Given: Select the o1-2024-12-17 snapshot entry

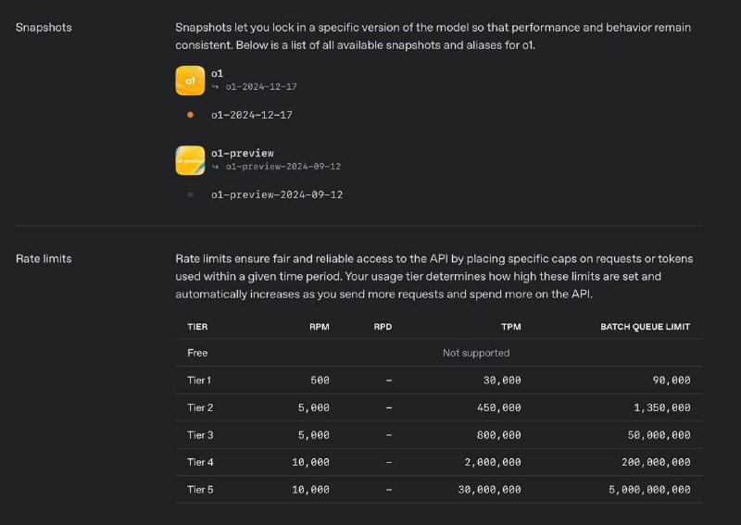Looking at the screenshot, I should click(x=252, y=115).
